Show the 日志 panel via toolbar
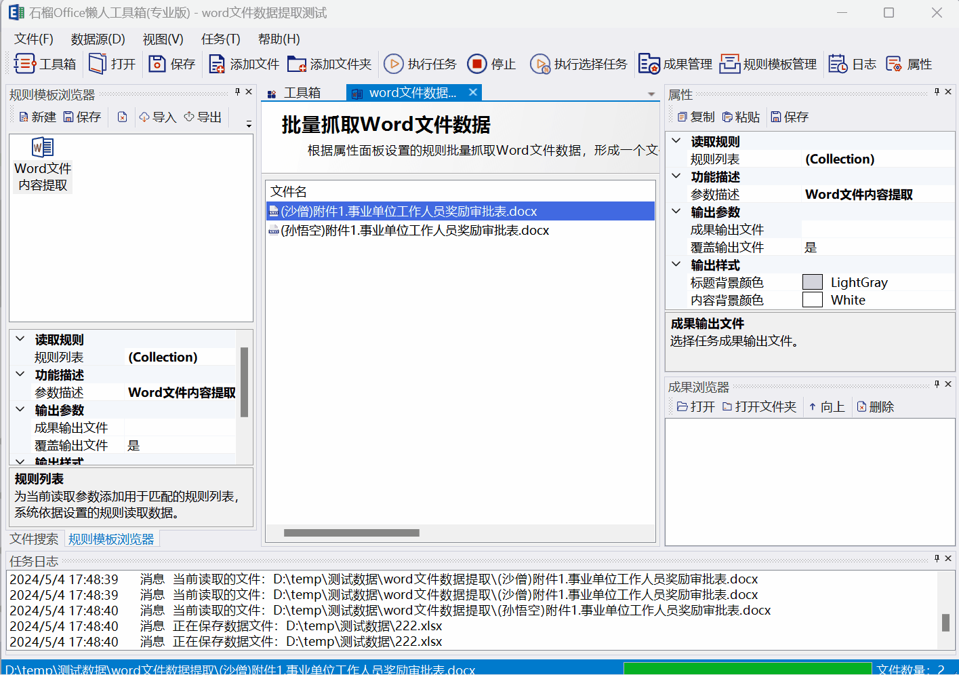 pyautogui.click(x=853, y=64)
